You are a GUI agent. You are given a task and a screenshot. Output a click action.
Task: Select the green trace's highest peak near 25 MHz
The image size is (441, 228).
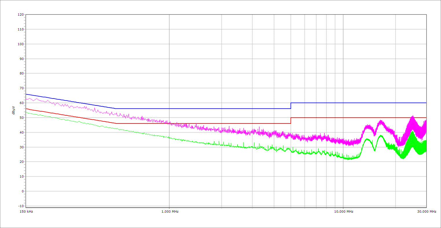(x=412, y=132)
